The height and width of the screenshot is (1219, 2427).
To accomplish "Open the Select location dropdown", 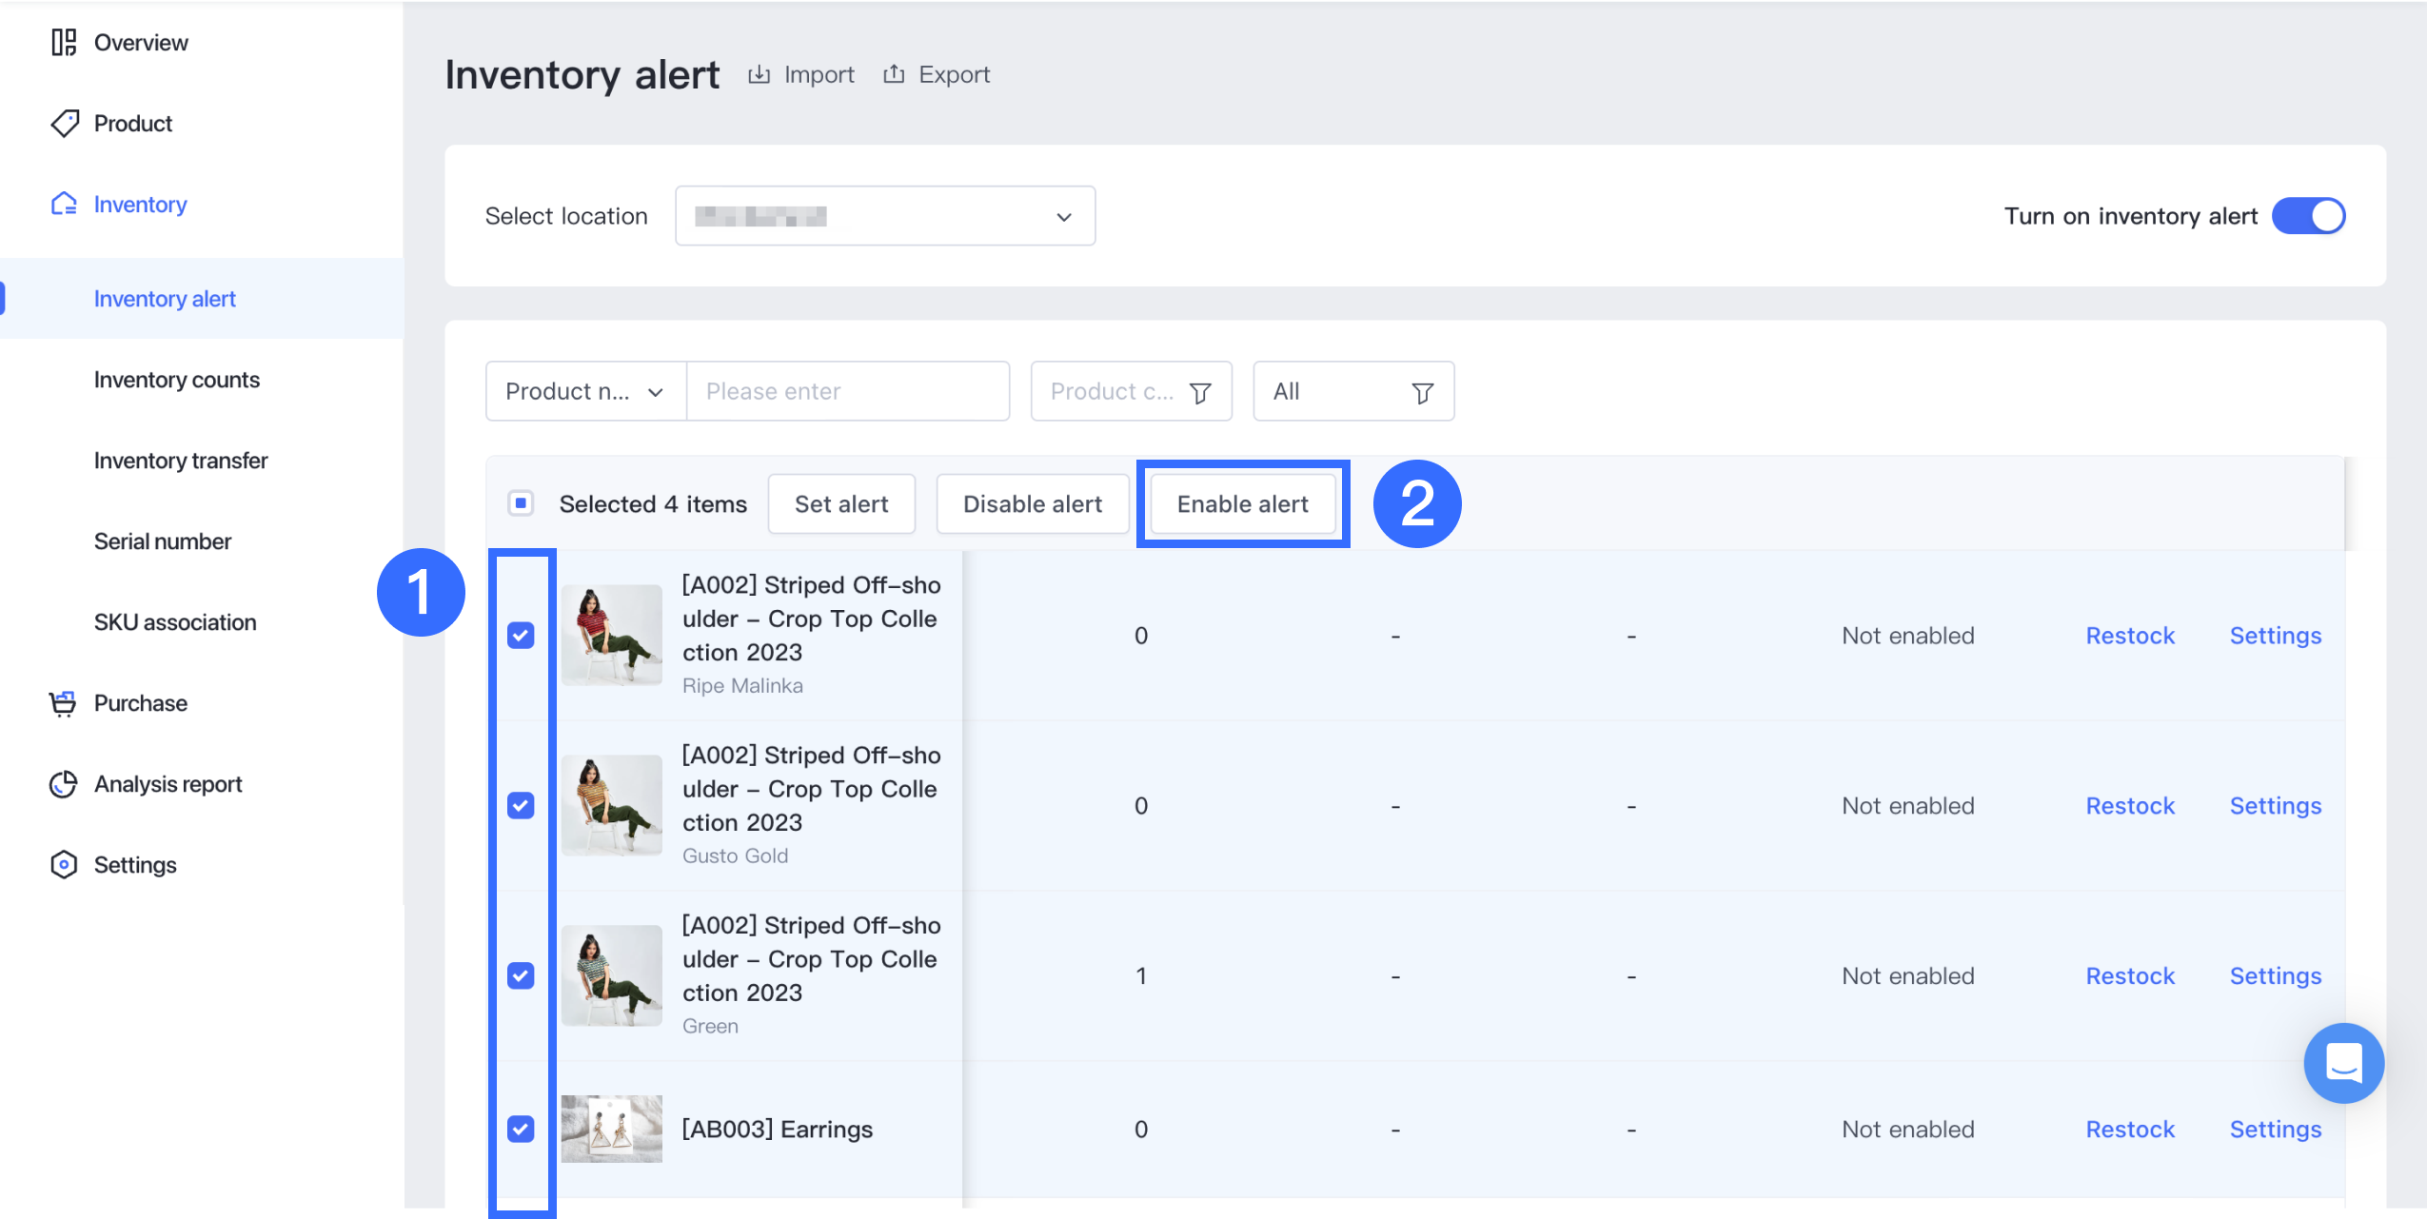I will click(884, 216).
